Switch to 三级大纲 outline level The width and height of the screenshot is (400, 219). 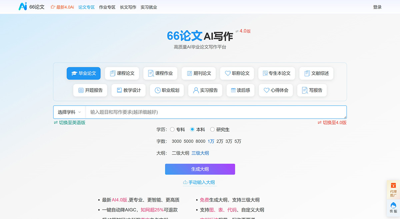(x=200, y=153)
